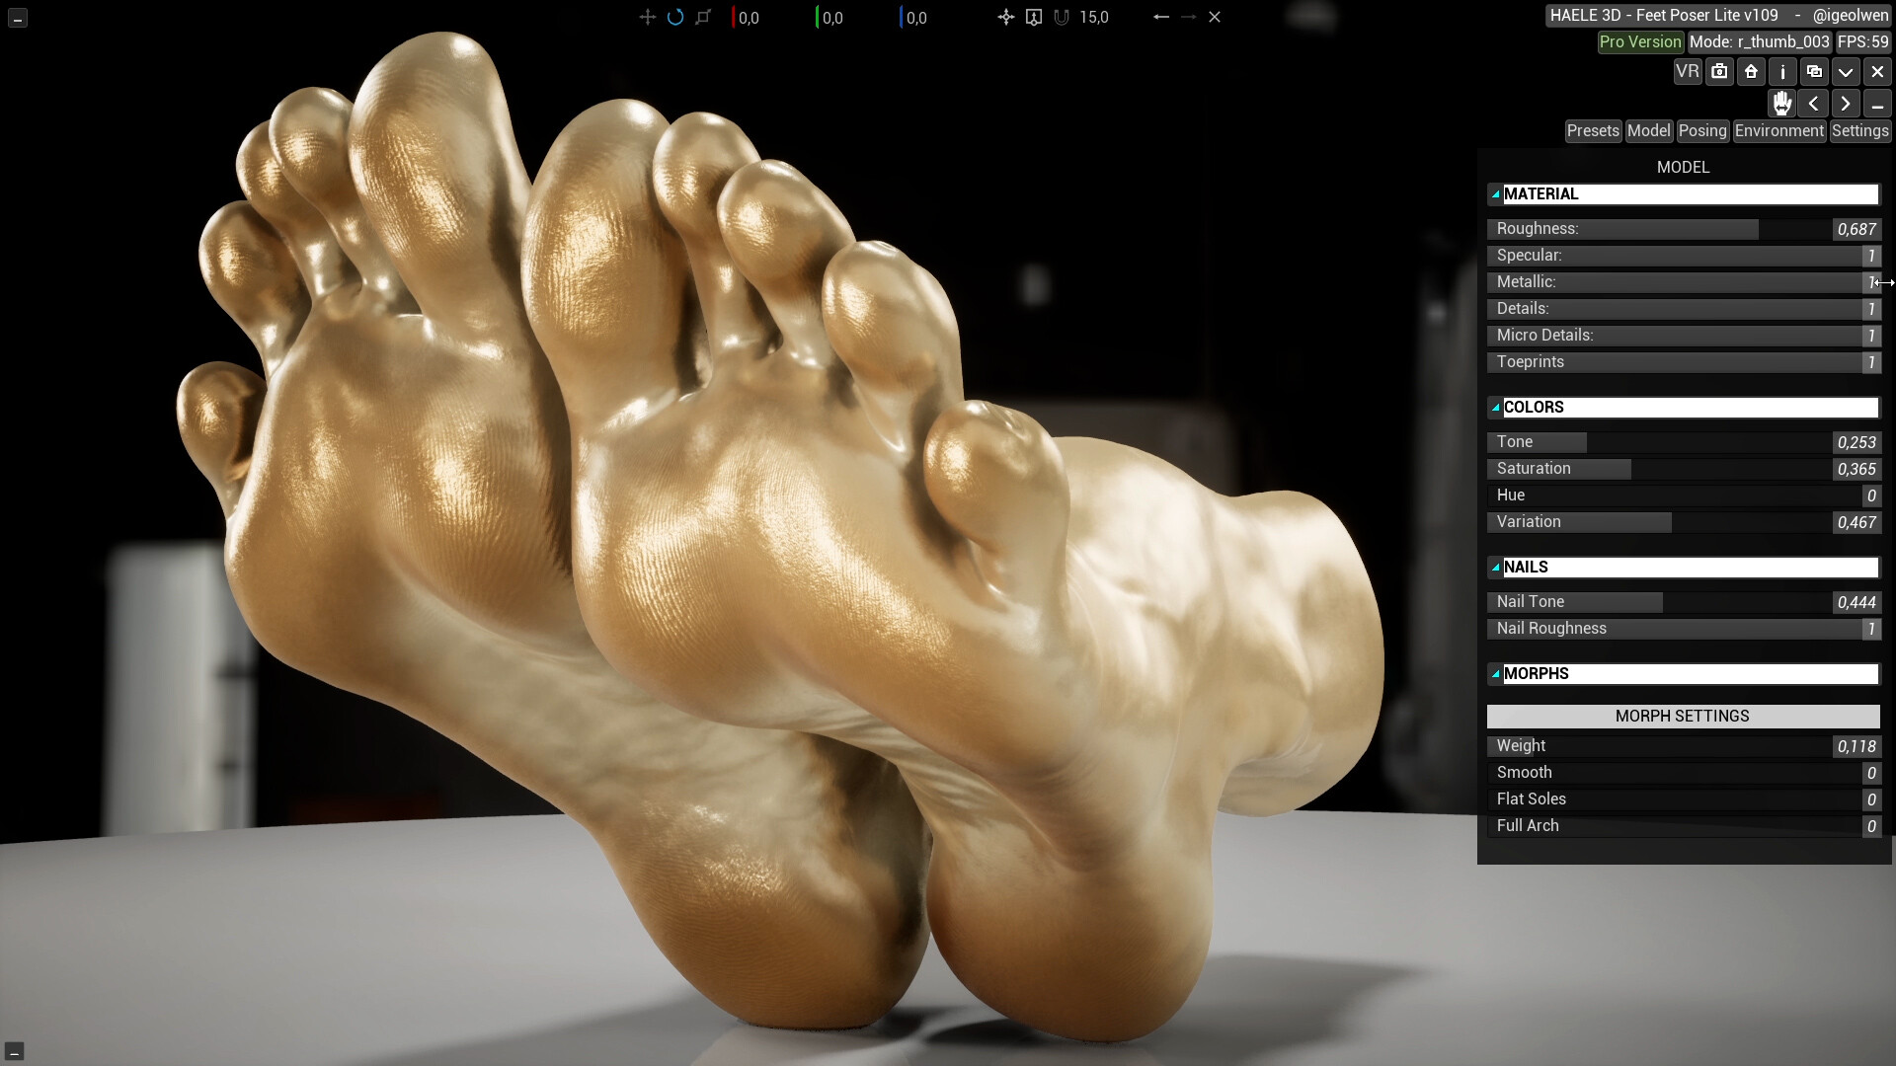1896x1066 pixels.
Task: Open the Posing tab
Action: point(1702,131)
